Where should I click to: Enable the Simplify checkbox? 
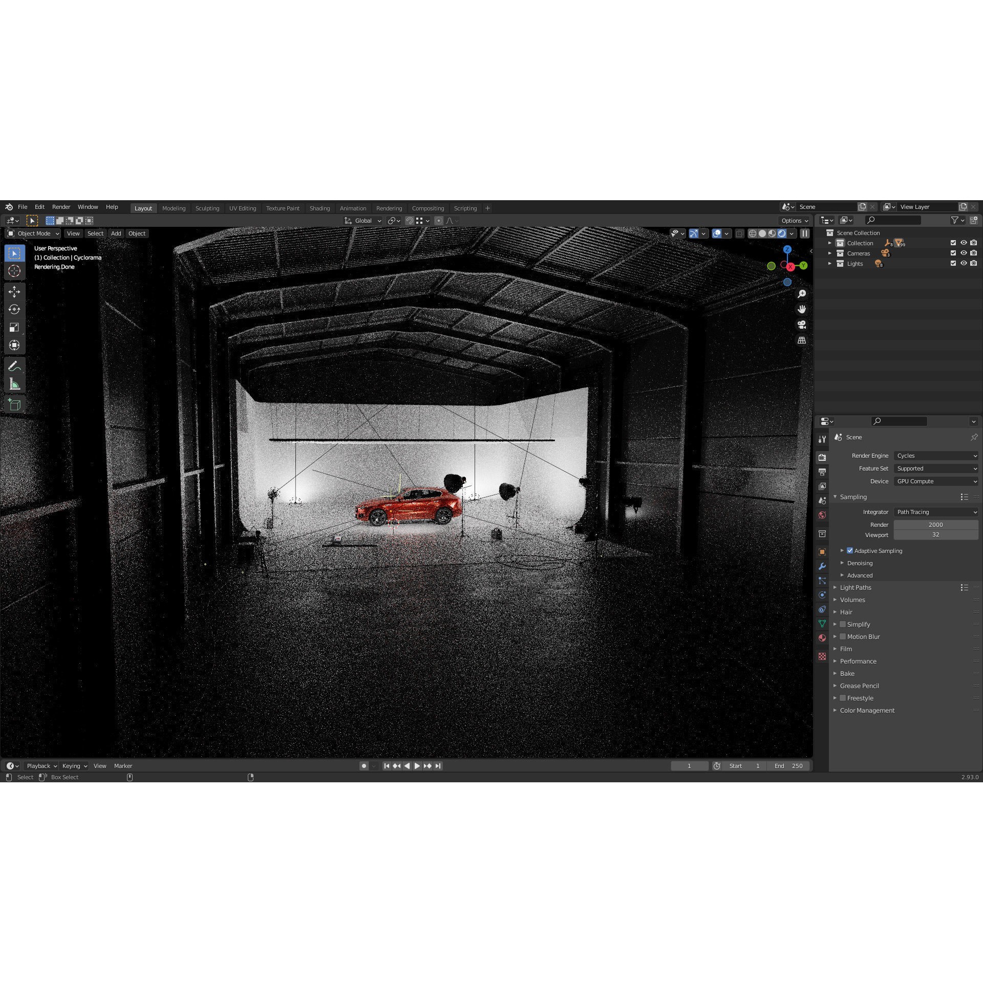[x=843, y=624]
